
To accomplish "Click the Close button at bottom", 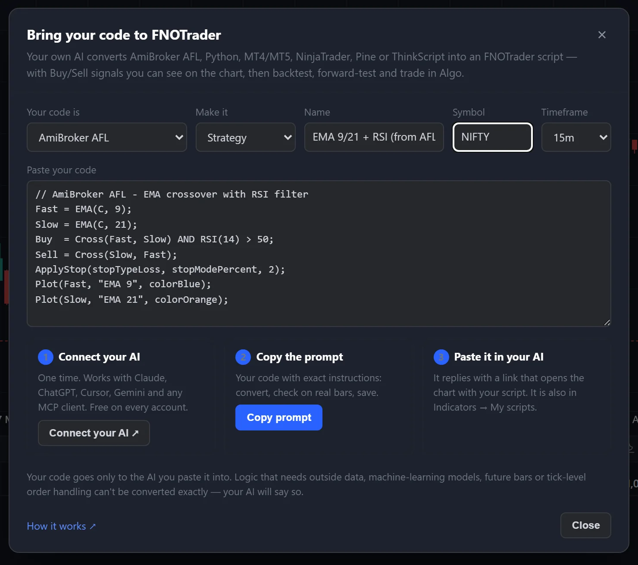I will tap(586, 525).
